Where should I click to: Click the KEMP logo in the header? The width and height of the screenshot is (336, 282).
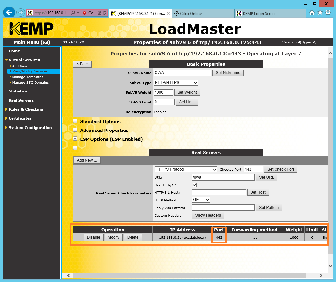(x=31, y=29)
